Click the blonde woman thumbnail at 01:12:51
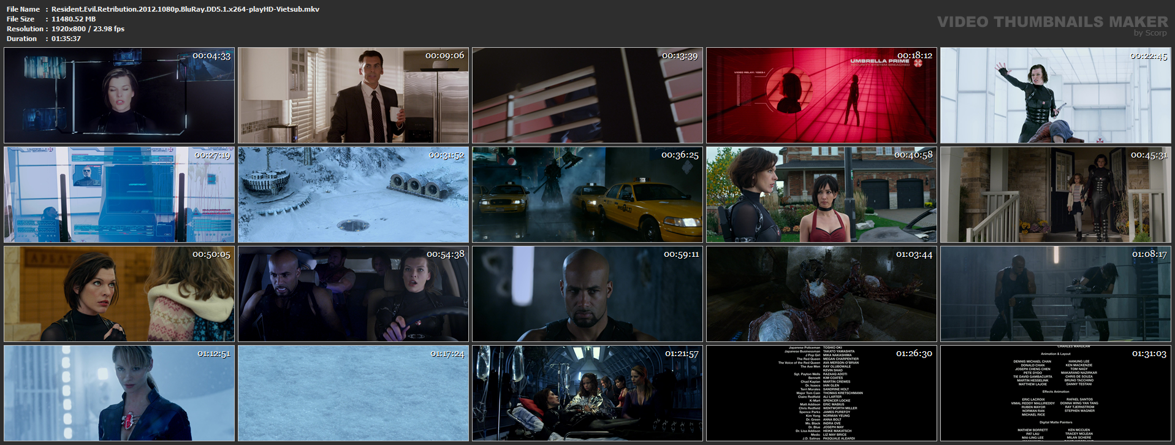Screen dimensions: 1175x445 coord(119,394)
